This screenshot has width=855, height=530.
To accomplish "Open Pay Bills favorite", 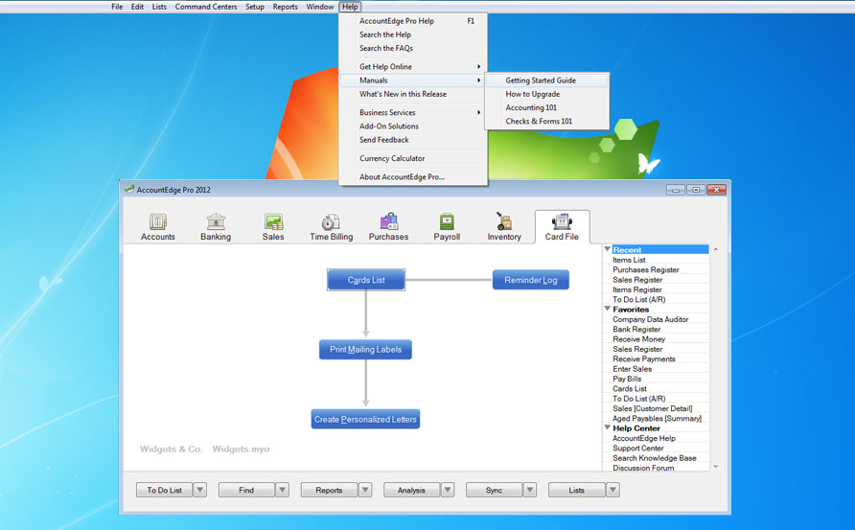I will coord(627,379).
